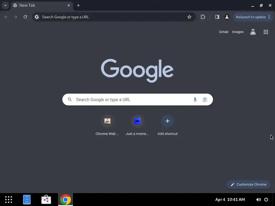Image resolution: width=275 pixels, height=206 pixels.
Task: Open the Just a moment shortcut
Action: pyautogui.click(x=137, y=125)
